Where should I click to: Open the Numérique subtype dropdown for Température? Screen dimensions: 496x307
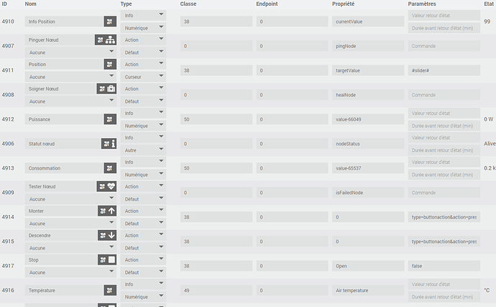(144, 296)
